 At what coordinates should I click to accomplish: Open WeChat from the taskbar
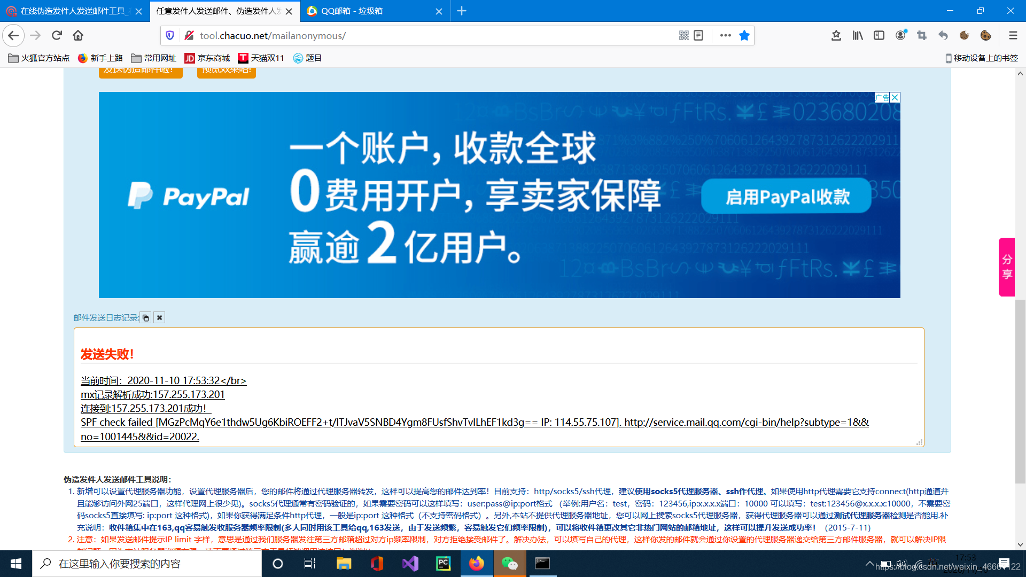click(x=510, y=564)
